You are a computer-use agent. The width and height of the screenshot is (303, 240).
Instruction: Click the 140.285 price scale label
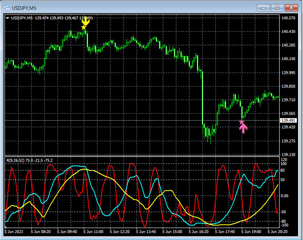288,45
